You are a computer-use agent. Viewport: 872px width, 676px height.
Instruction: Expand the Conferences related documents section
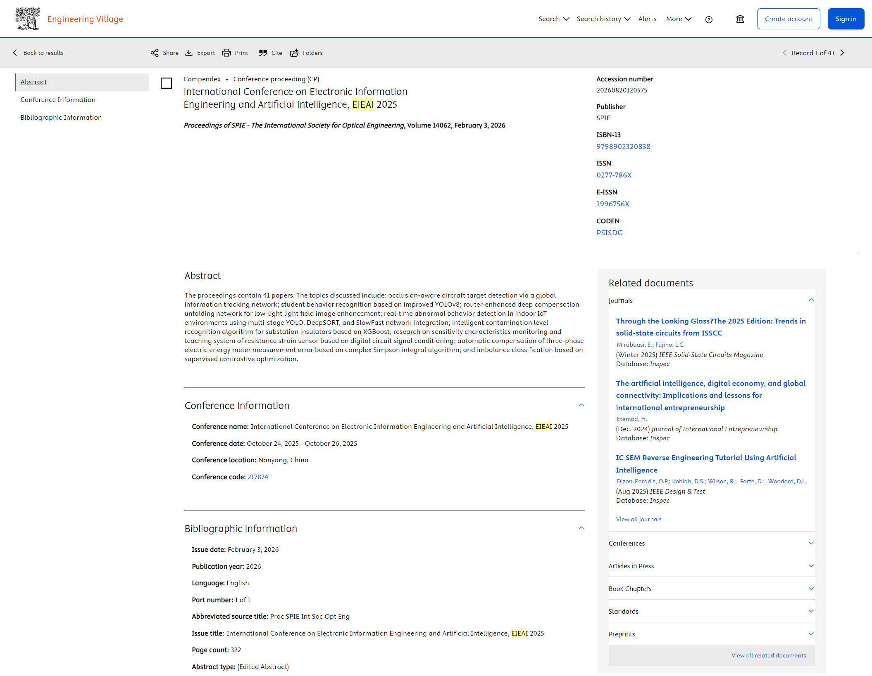[x=811, y=543]
